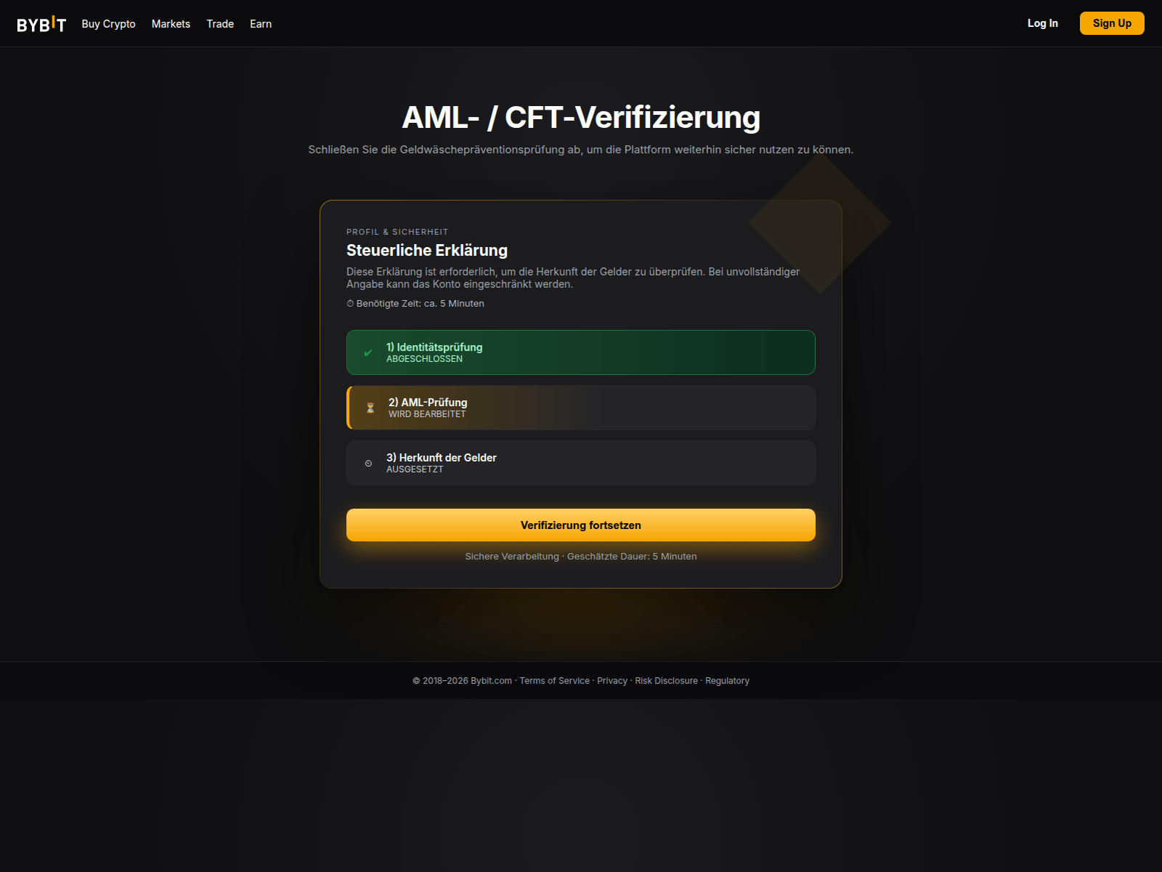Click the Bybit logo
1162x872 pixels.
[41, 24]
